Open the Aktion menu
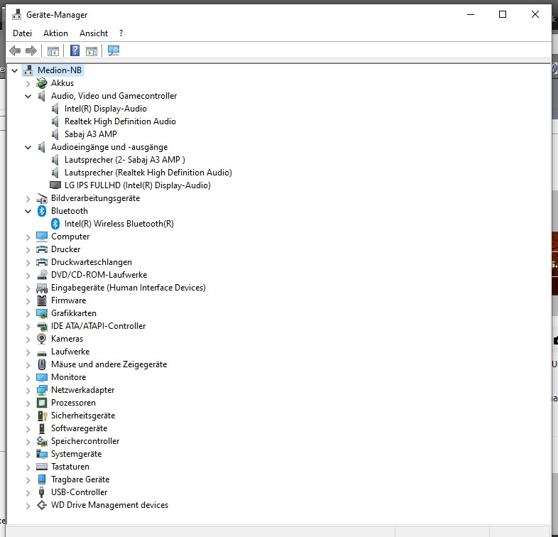 tap(55, 33)
